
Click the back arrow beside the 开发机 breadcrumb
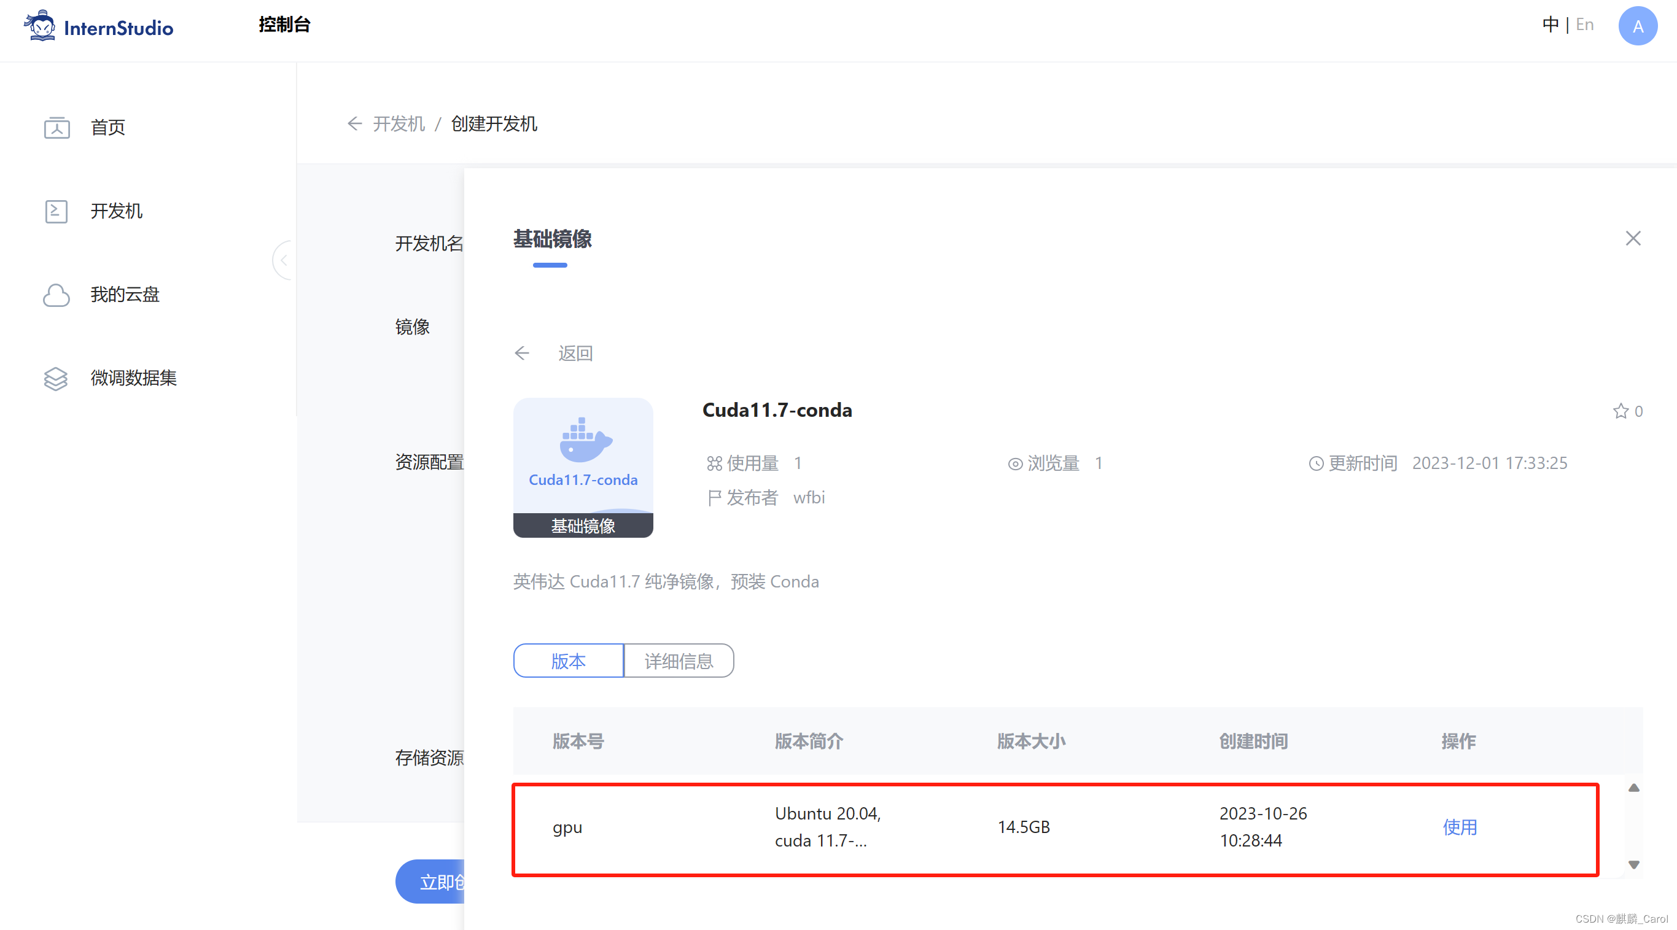[354, 123]
